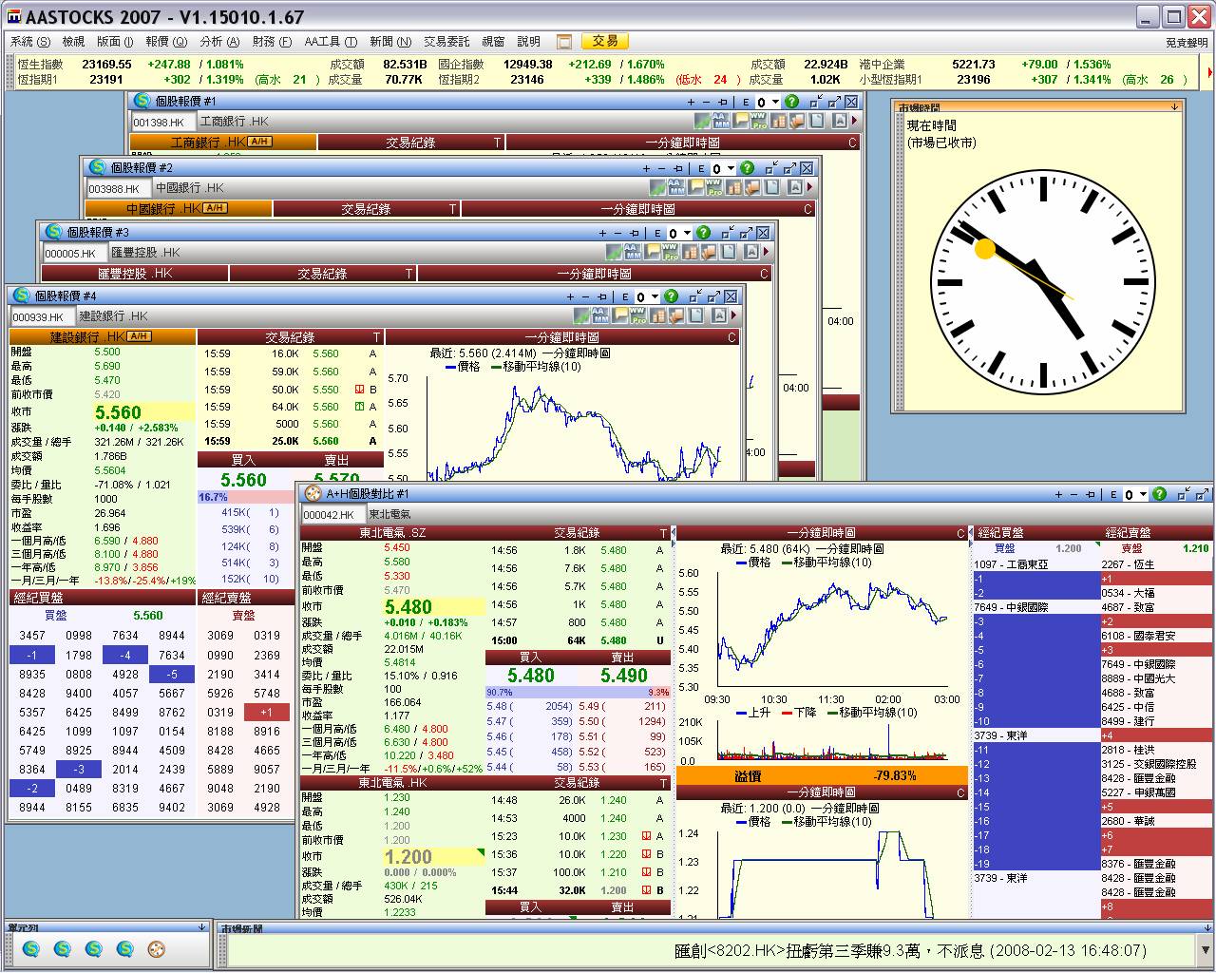The width and height of the screenshot is (1216, 973).
Task: Click the AA MM icon in 個股報價 #1 toolbar
Action: pyautogui.click(x=721, y=121)
